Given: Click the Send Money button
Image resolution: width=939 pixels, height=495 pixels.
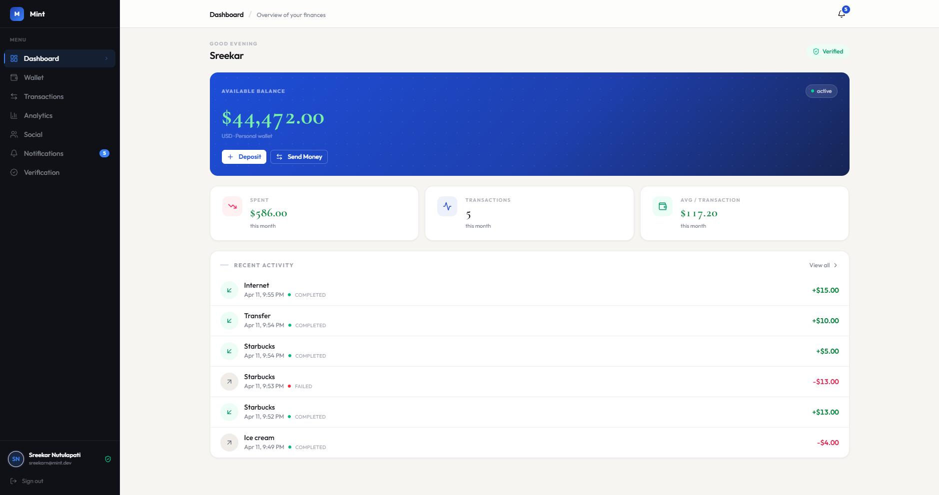Looking at the screenshot, I should click(299, 157).
